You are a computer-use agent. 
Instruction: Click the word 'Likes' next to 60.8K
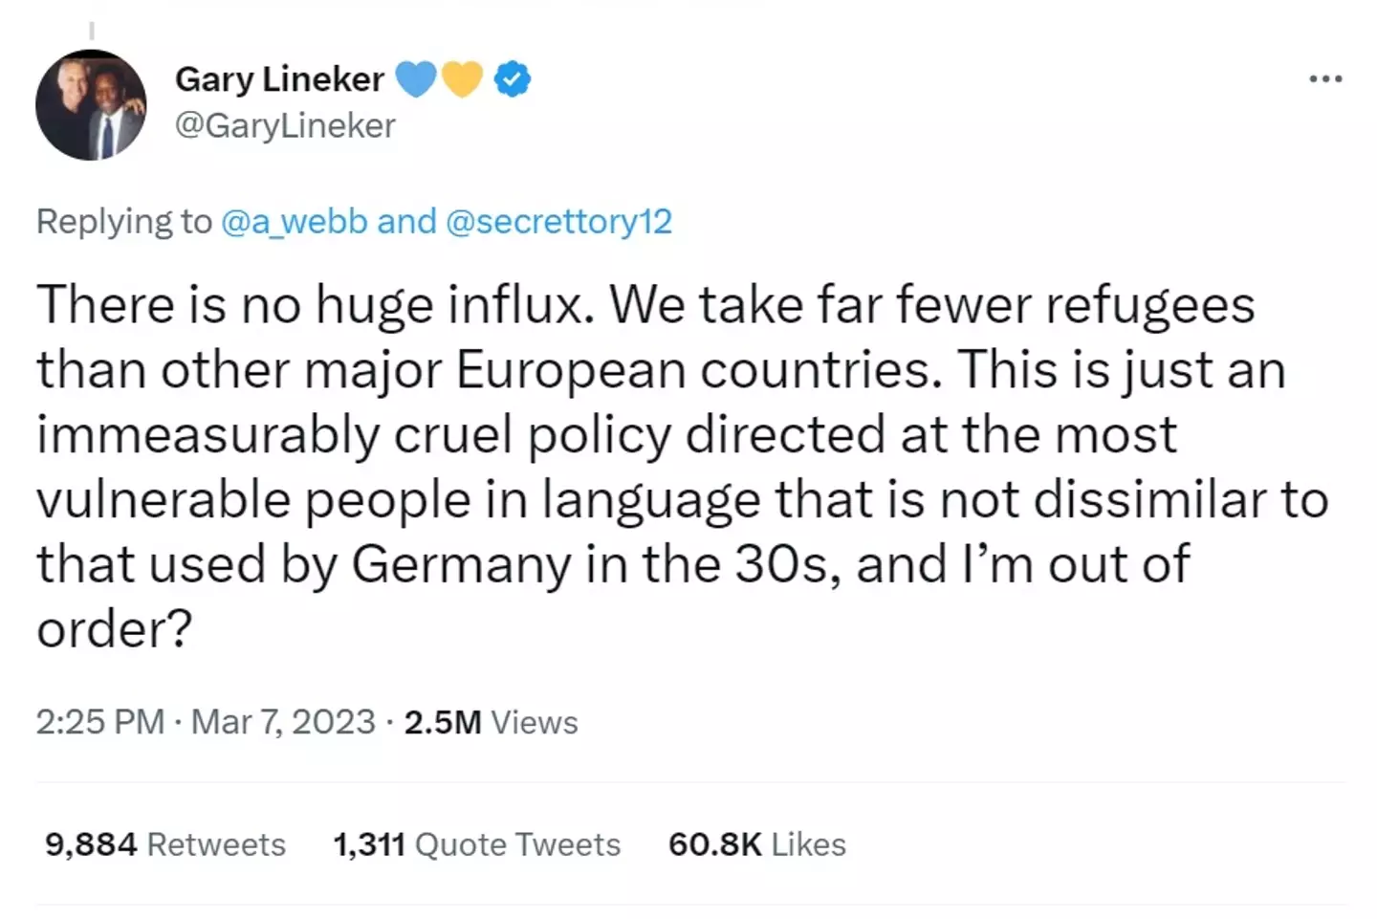809,844
